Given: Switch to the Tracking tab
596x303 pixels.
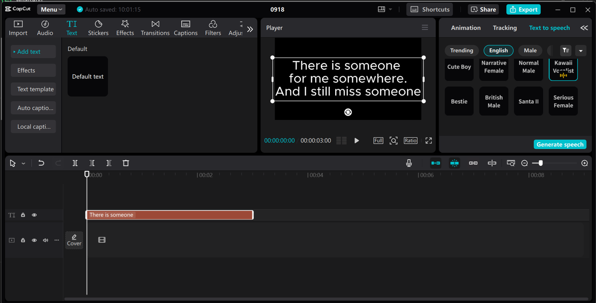Looking at the screenshot, I should pos(505,28).
